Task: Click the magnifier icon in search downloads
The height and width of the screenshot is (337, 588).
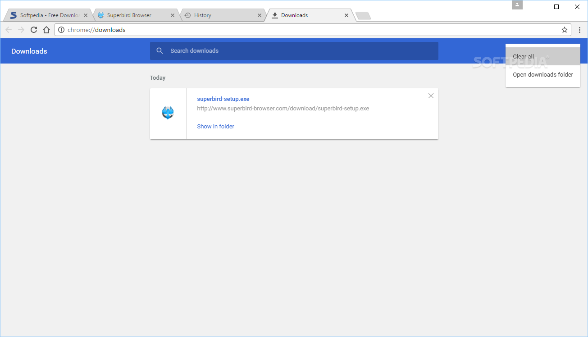Action: [160, 51]
